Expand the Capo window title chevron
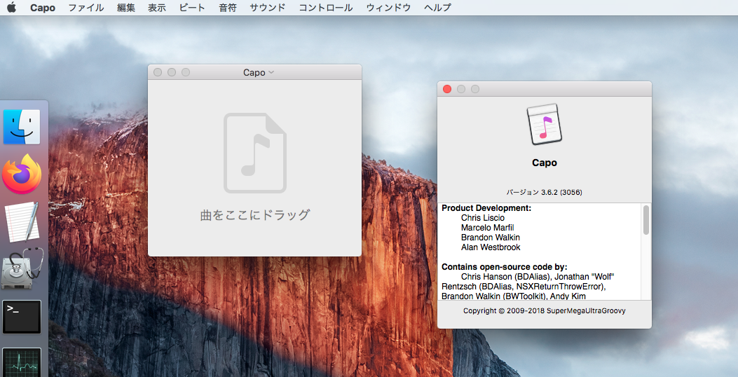 click(x=271, y=72)
